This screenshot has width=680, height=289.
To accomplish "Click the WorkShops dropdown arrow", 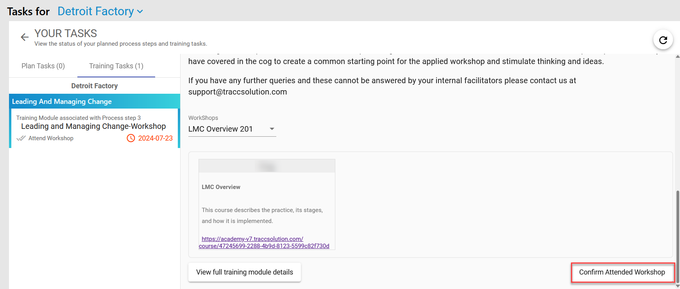I will (272, 129).
